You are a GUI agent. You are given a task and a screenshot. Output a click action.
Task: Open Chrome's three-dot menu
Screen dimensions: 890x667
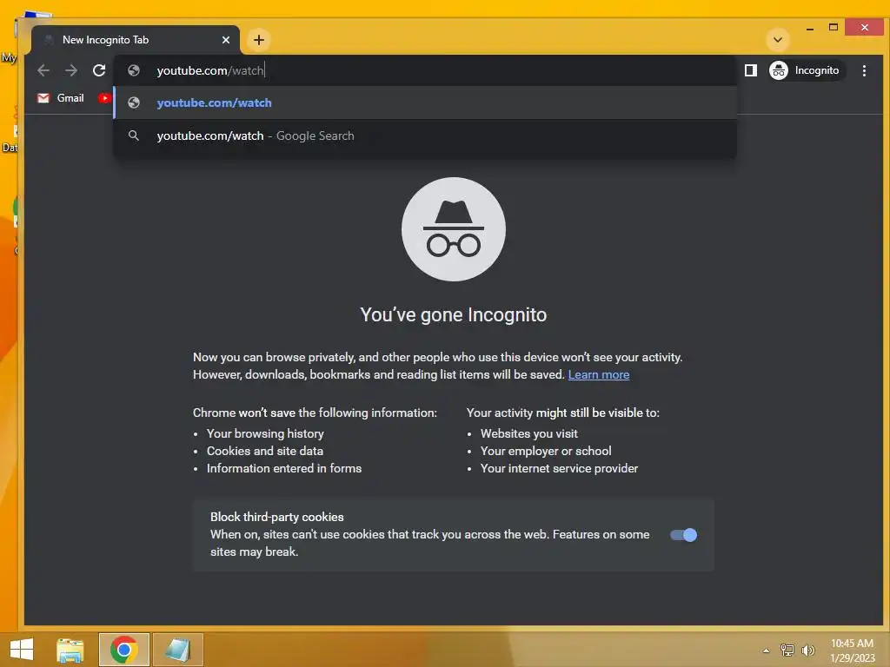pyautogui.click(x=864, y=70)
